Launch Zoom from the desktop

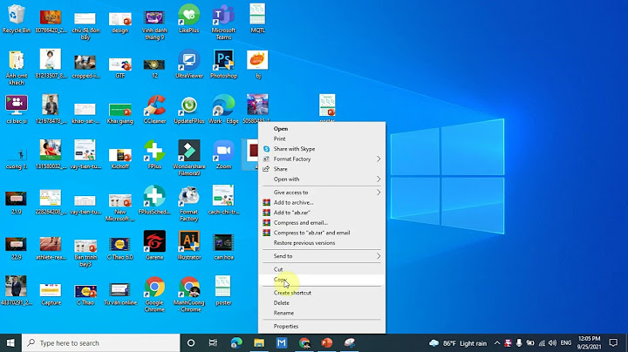coord(223,155)
